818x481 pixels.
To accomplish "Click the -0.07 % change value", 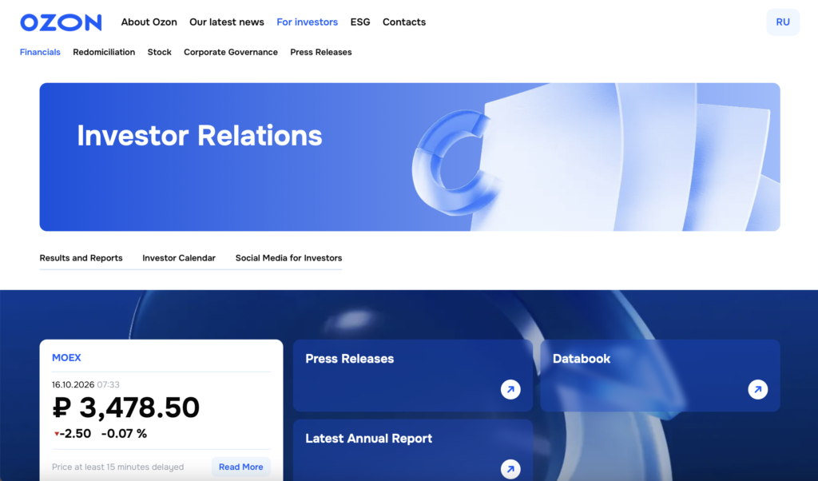I will (x=124, y=434).
